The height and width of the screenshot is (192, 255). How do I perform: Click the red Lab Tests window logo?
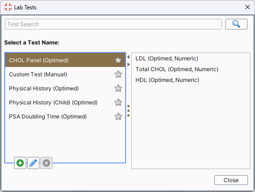(x=8, y=7)
